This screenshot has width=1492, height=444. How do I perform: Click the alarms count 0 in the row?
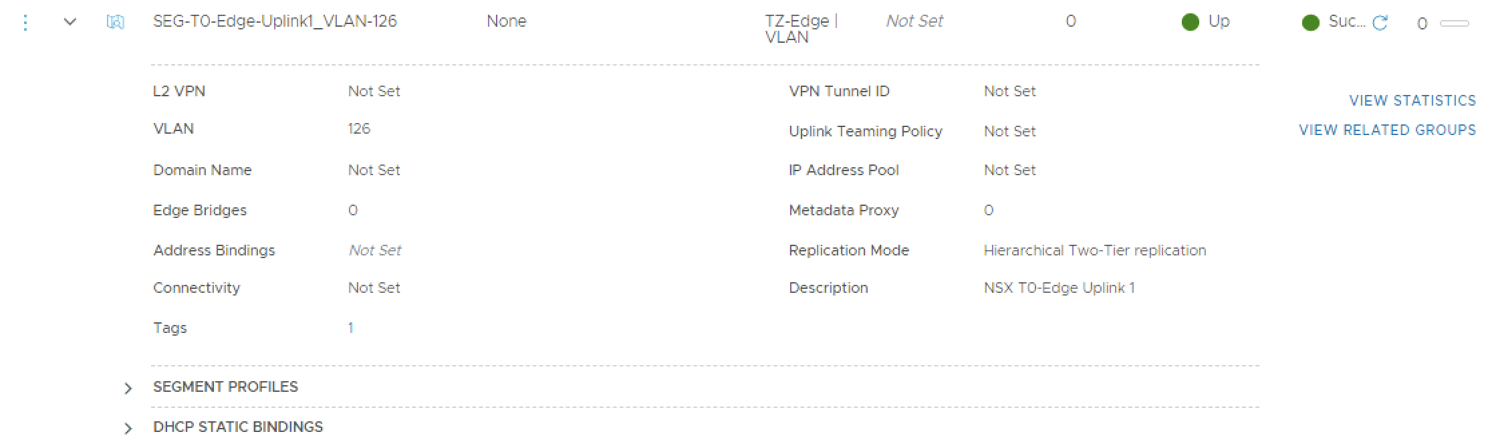[1422, 24]
